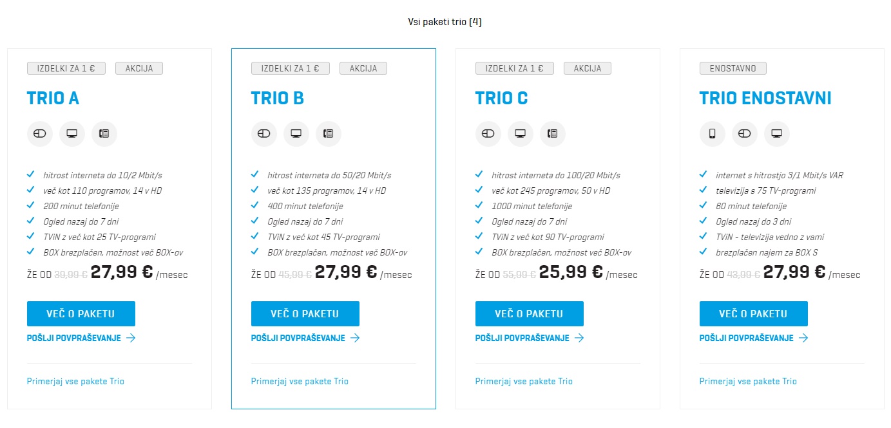Click the telephone icon under Trio B
This screenshot has width=891, height=428.
[329, 134]
